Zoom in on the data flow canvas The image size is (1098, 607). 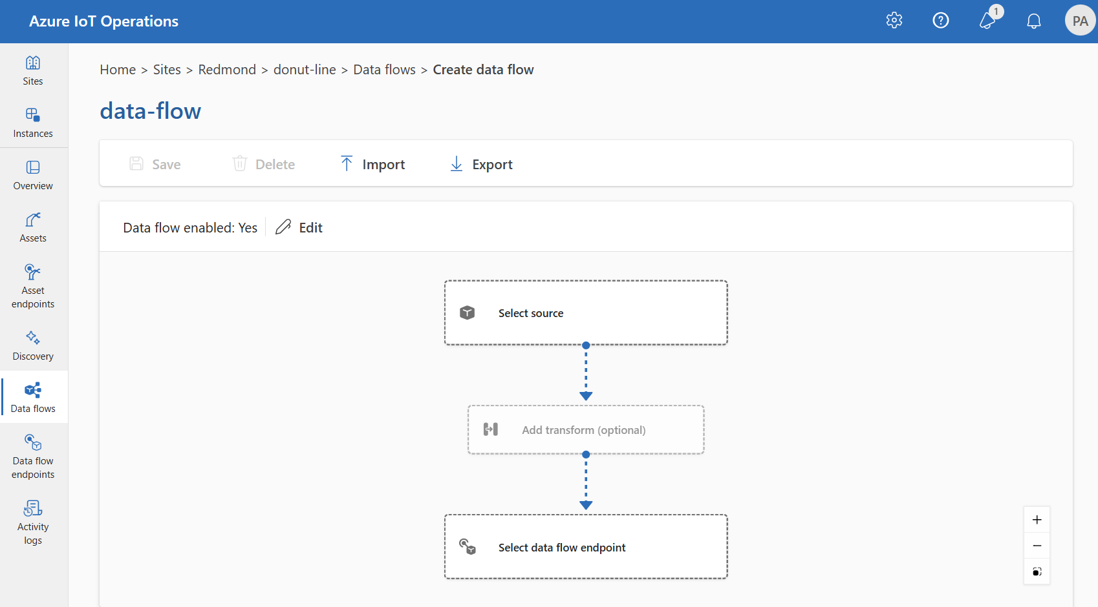coord(1037,519)
